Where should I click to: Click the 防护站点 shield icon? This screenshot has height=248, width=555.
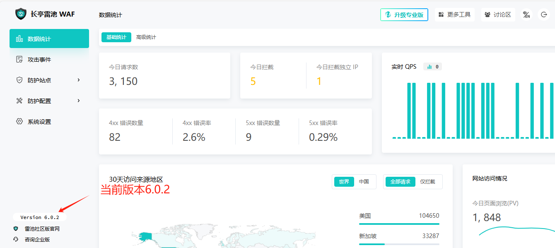19,80
